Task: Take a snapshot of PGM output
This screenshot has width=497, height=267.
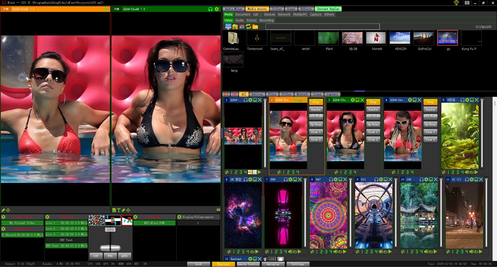Action: pos(219,210)
